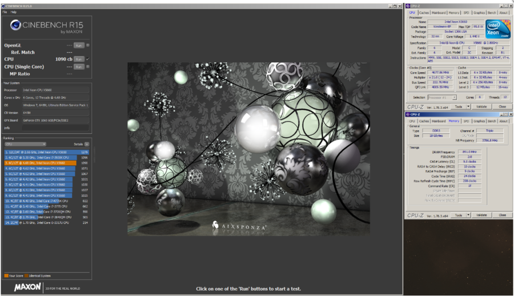Open Tools dropdown arrow in bottom CPU-Z window
514x296 pixels.
tap(468, 215)
